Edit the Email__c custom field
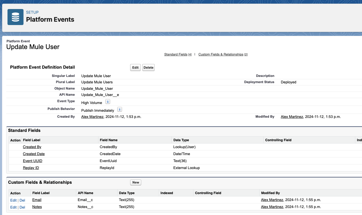This screenshot has width=362, height=215. click(13, 200)
